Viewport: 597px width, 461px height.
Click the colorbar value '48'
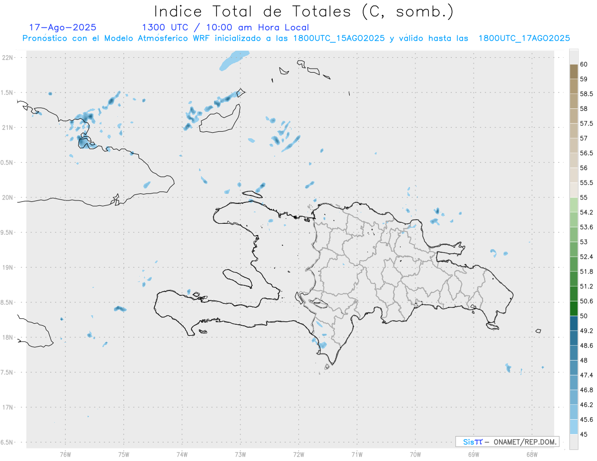coord(584,361)
